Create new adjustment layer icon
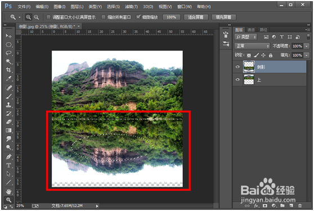The image size is (314, 211). click(273, 205)
